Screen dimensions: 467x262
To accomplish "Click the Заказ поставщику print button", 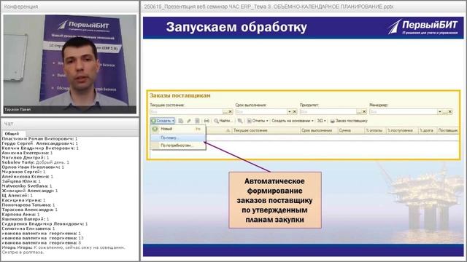I will [349, 121].
